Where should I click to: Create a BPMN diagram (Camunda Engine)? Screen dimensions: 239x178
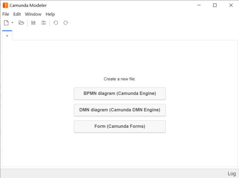click(119, 94)
